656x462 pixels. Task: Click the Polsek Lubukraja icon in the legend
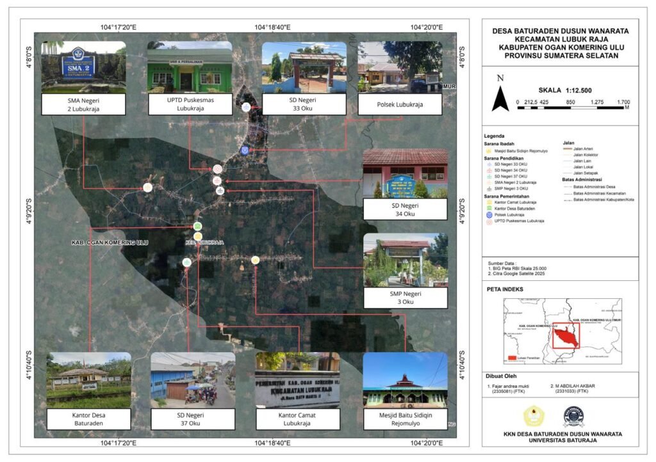click(x=488, y=214)
